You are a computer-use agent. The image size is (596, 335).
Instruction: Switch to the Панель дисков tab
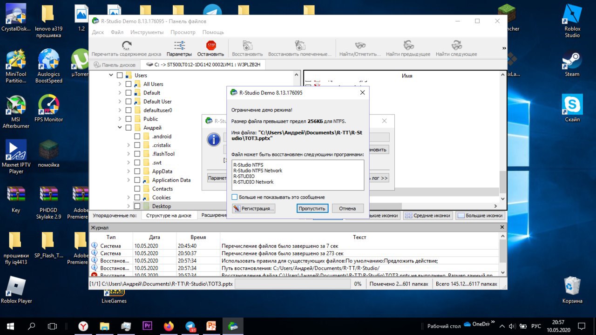point(115,65)
